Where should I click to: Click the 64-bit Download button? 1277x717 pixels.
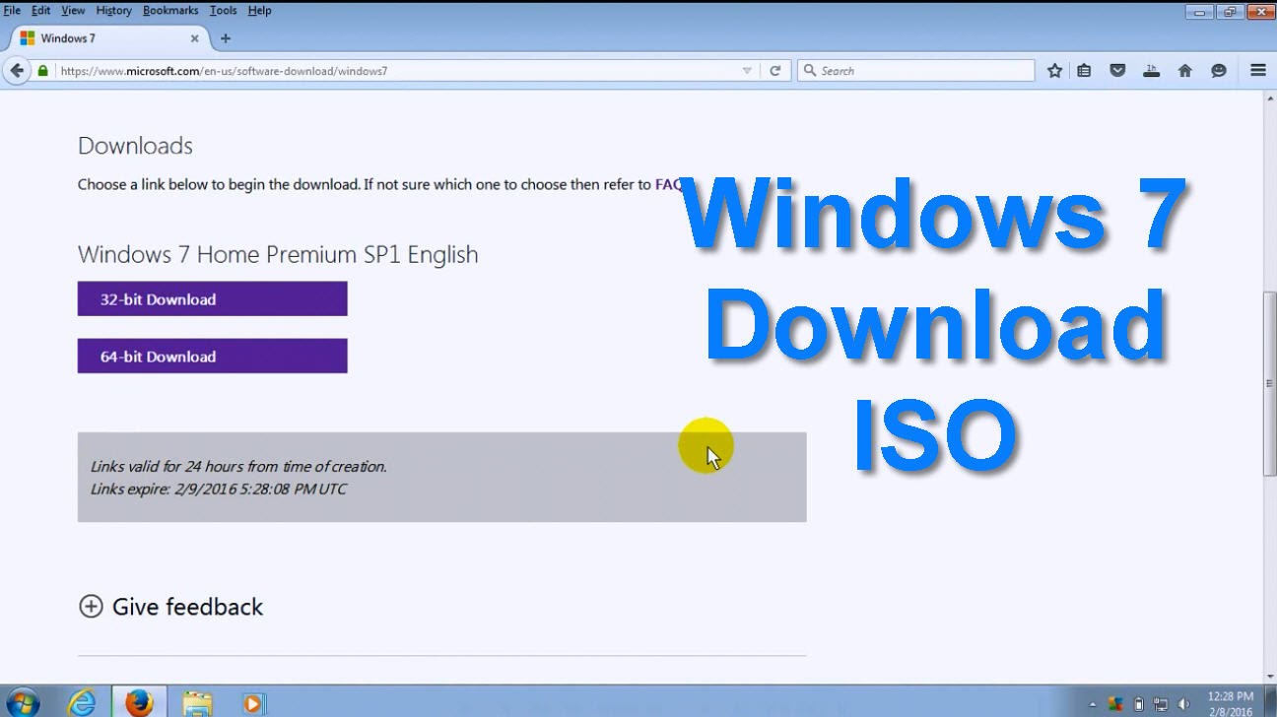point(212,356)
